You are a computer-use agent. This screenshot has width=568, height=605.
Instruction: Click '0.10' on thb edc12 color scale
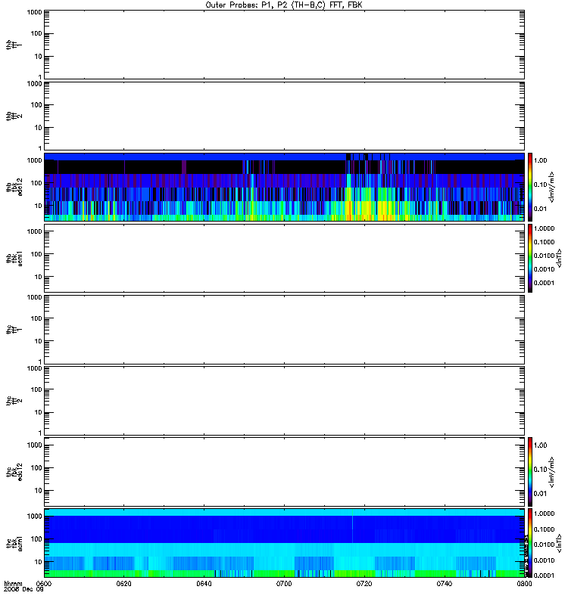coord(540,185)
